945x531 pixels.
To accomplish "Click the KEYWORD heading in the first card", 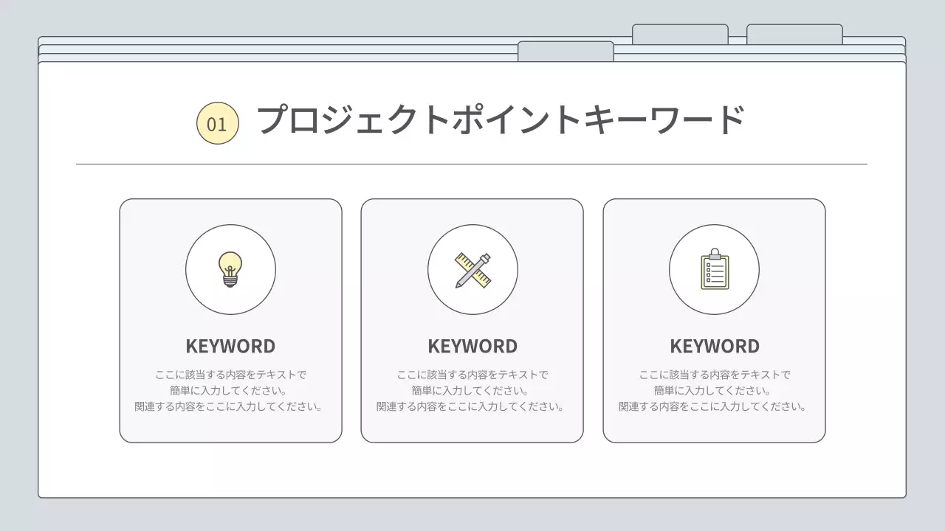I will [x=230, y=345].
